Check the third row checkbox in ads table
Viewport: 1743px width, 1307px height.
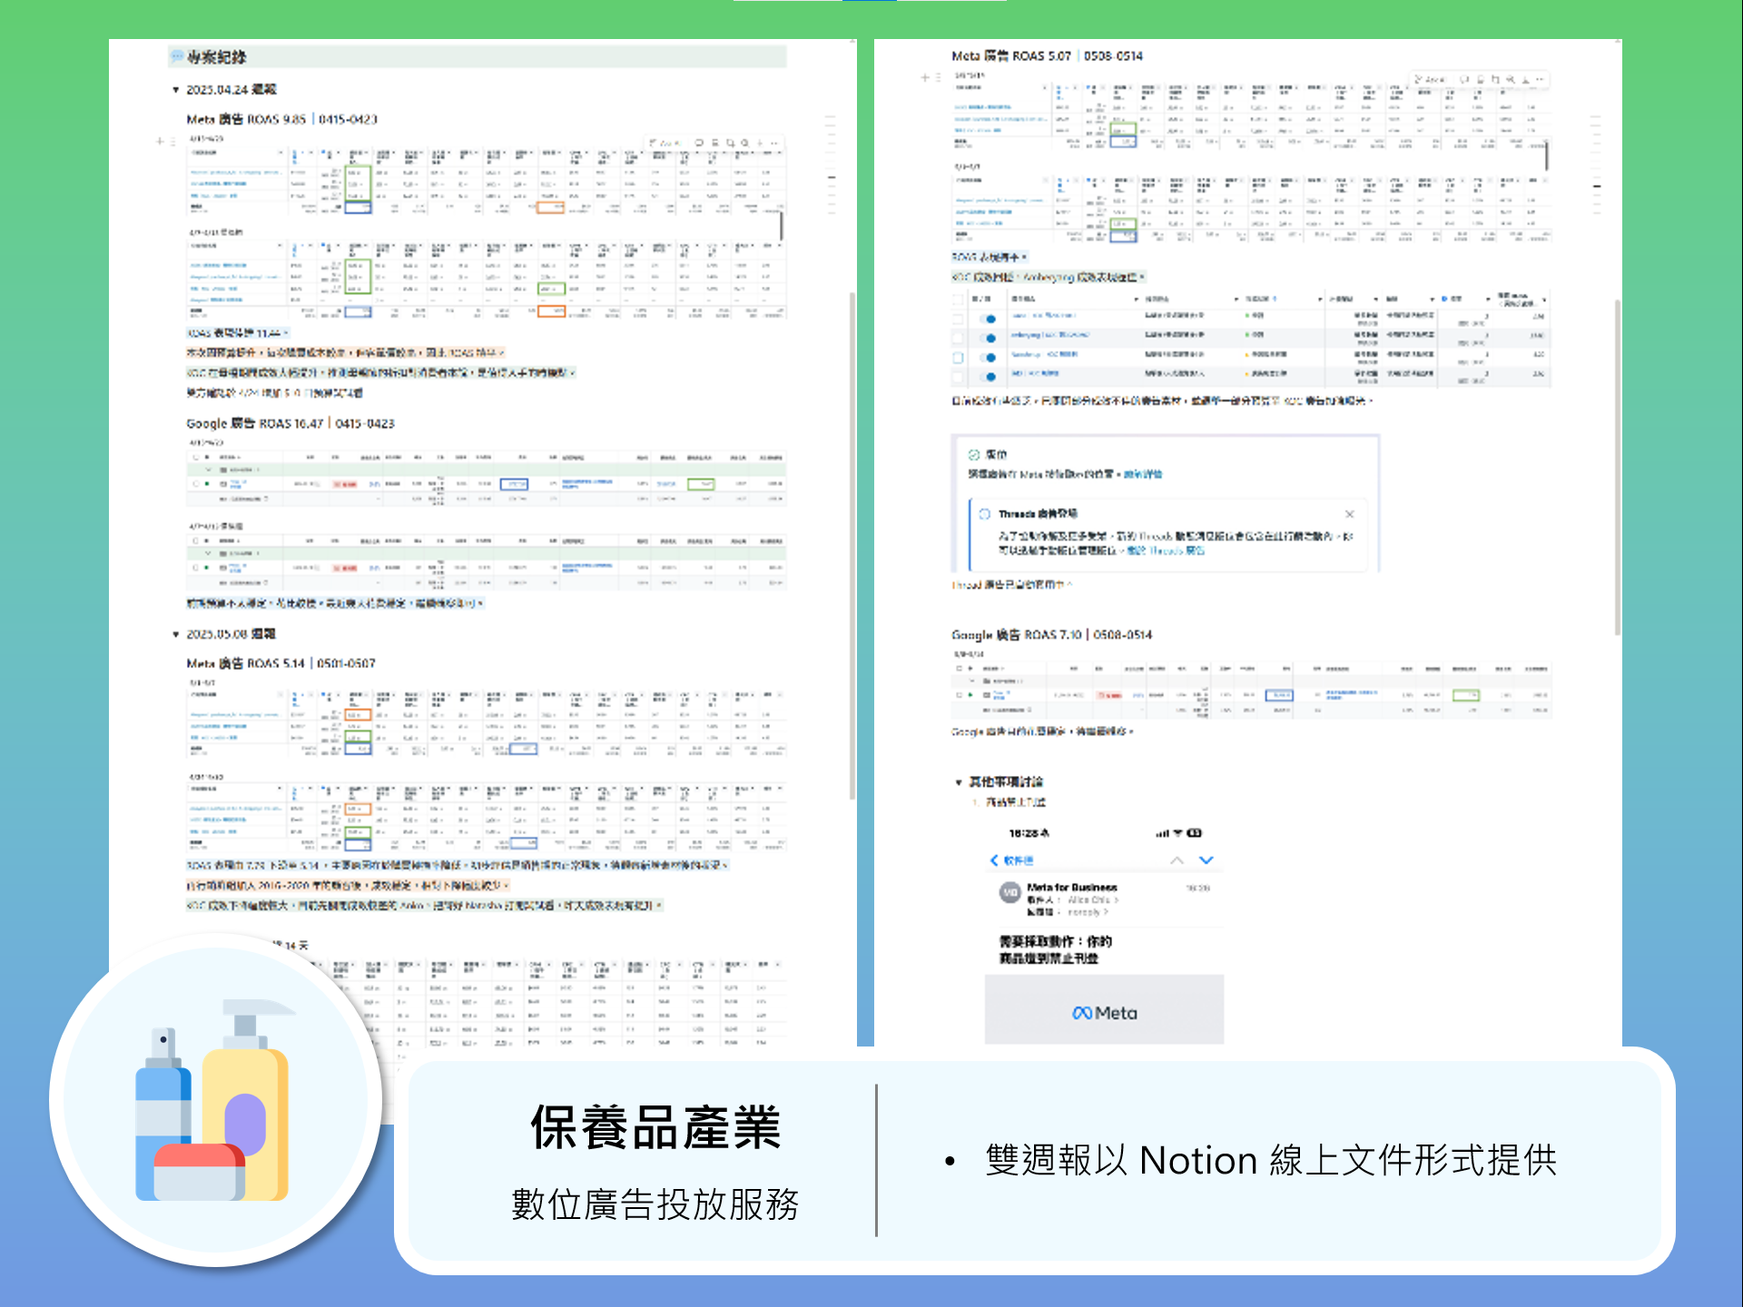(x=958, y=357)
